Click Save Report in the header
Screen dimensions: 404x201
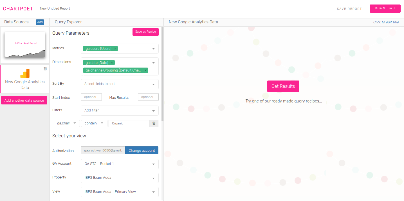click(349, 9)
